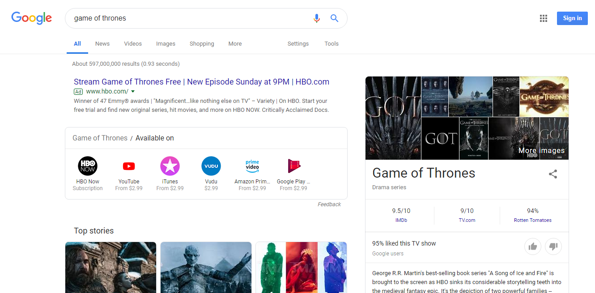This screenshot has height=293, width=595.
Task: Open the white GOT text on black image
Action: point(440,139)
